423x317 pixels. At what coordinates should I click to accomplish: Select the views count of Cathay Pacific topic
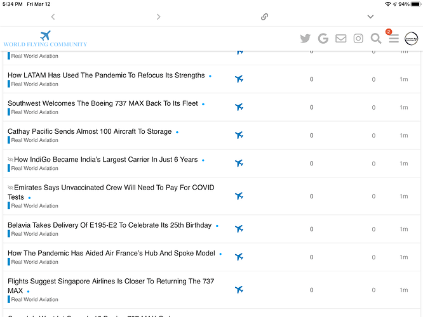click(373, 136)
